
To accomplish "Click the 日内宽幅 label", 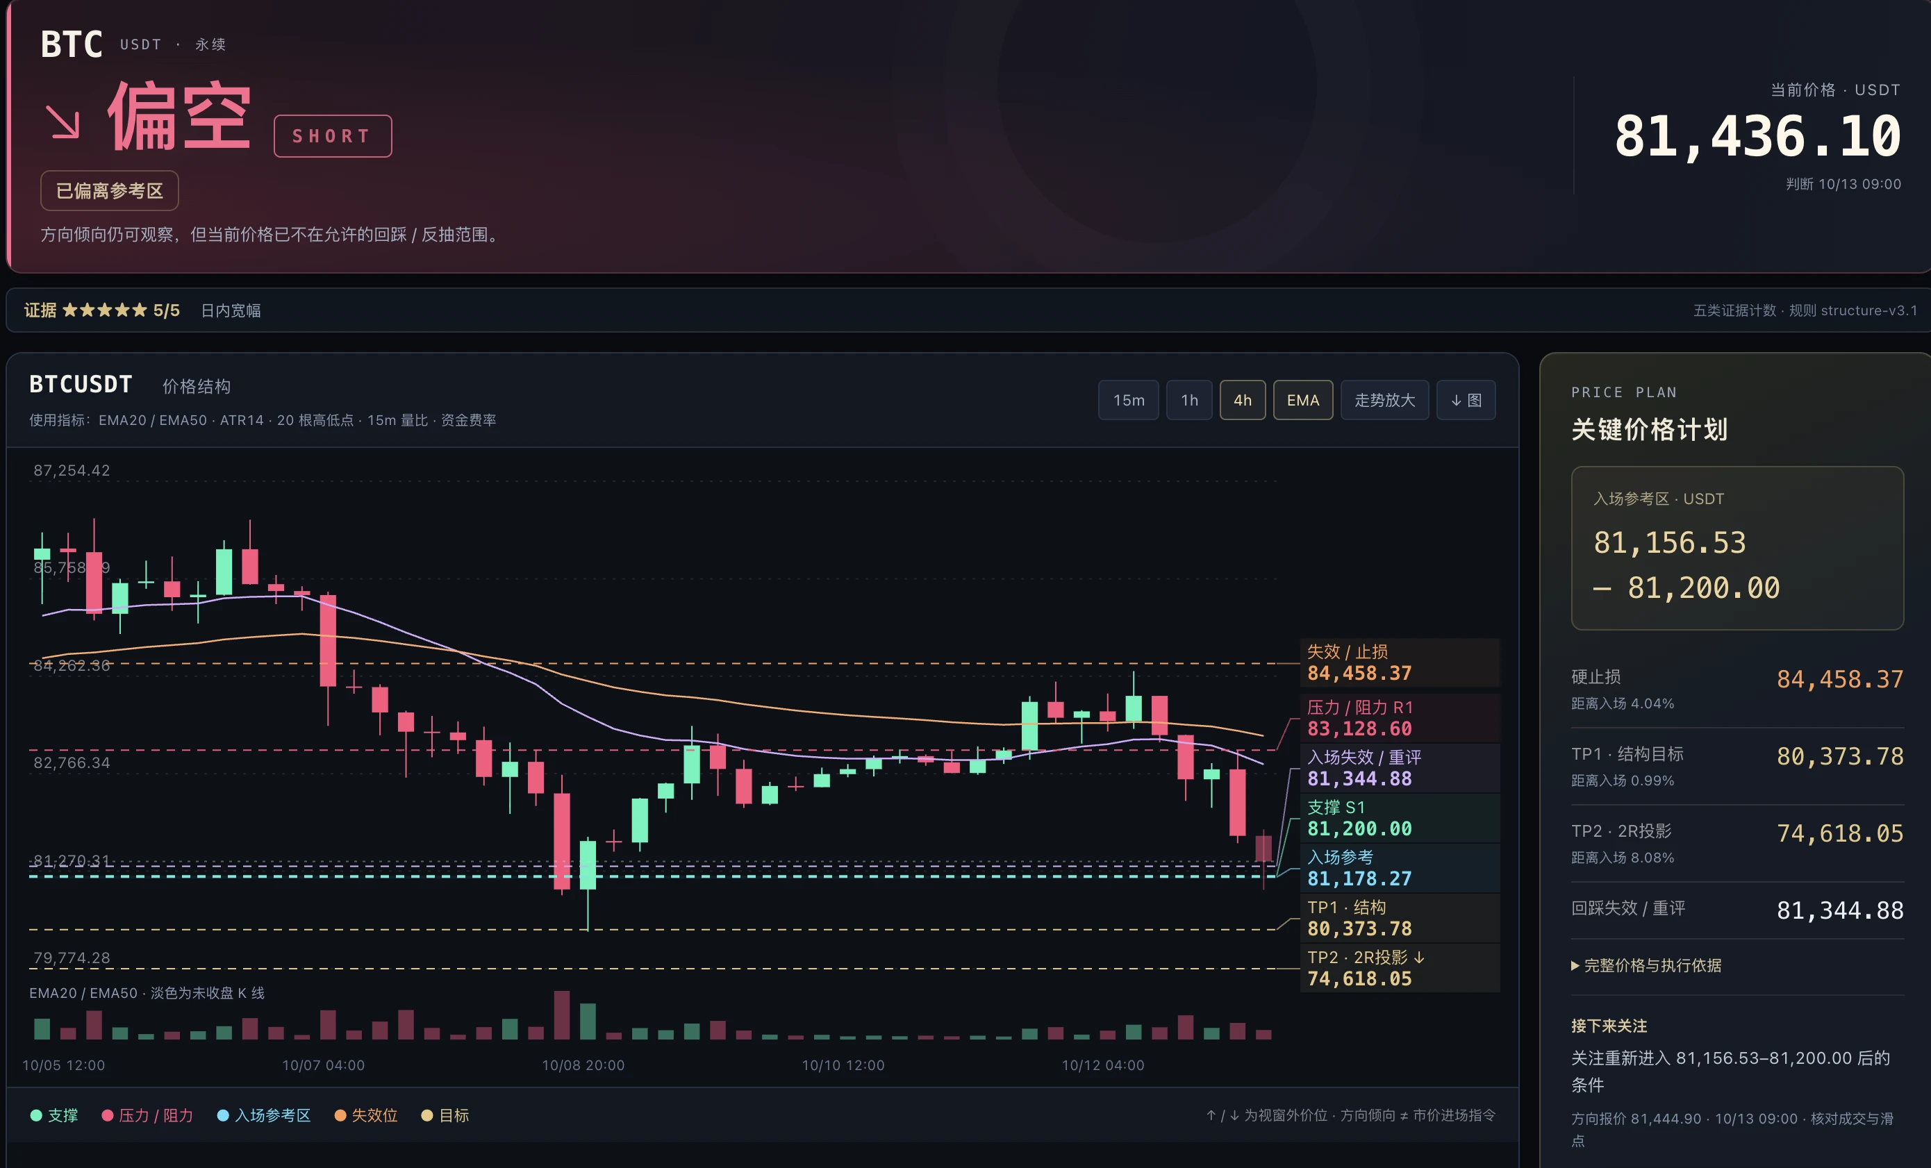I will coord(231,310).
